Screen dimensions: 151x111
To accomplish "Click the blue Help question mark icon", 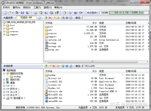I will (x=75, y=13).
